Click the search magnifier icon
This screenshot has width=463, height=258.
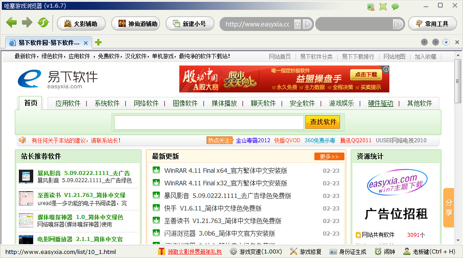pyautogui.click(x=397, y=24)
